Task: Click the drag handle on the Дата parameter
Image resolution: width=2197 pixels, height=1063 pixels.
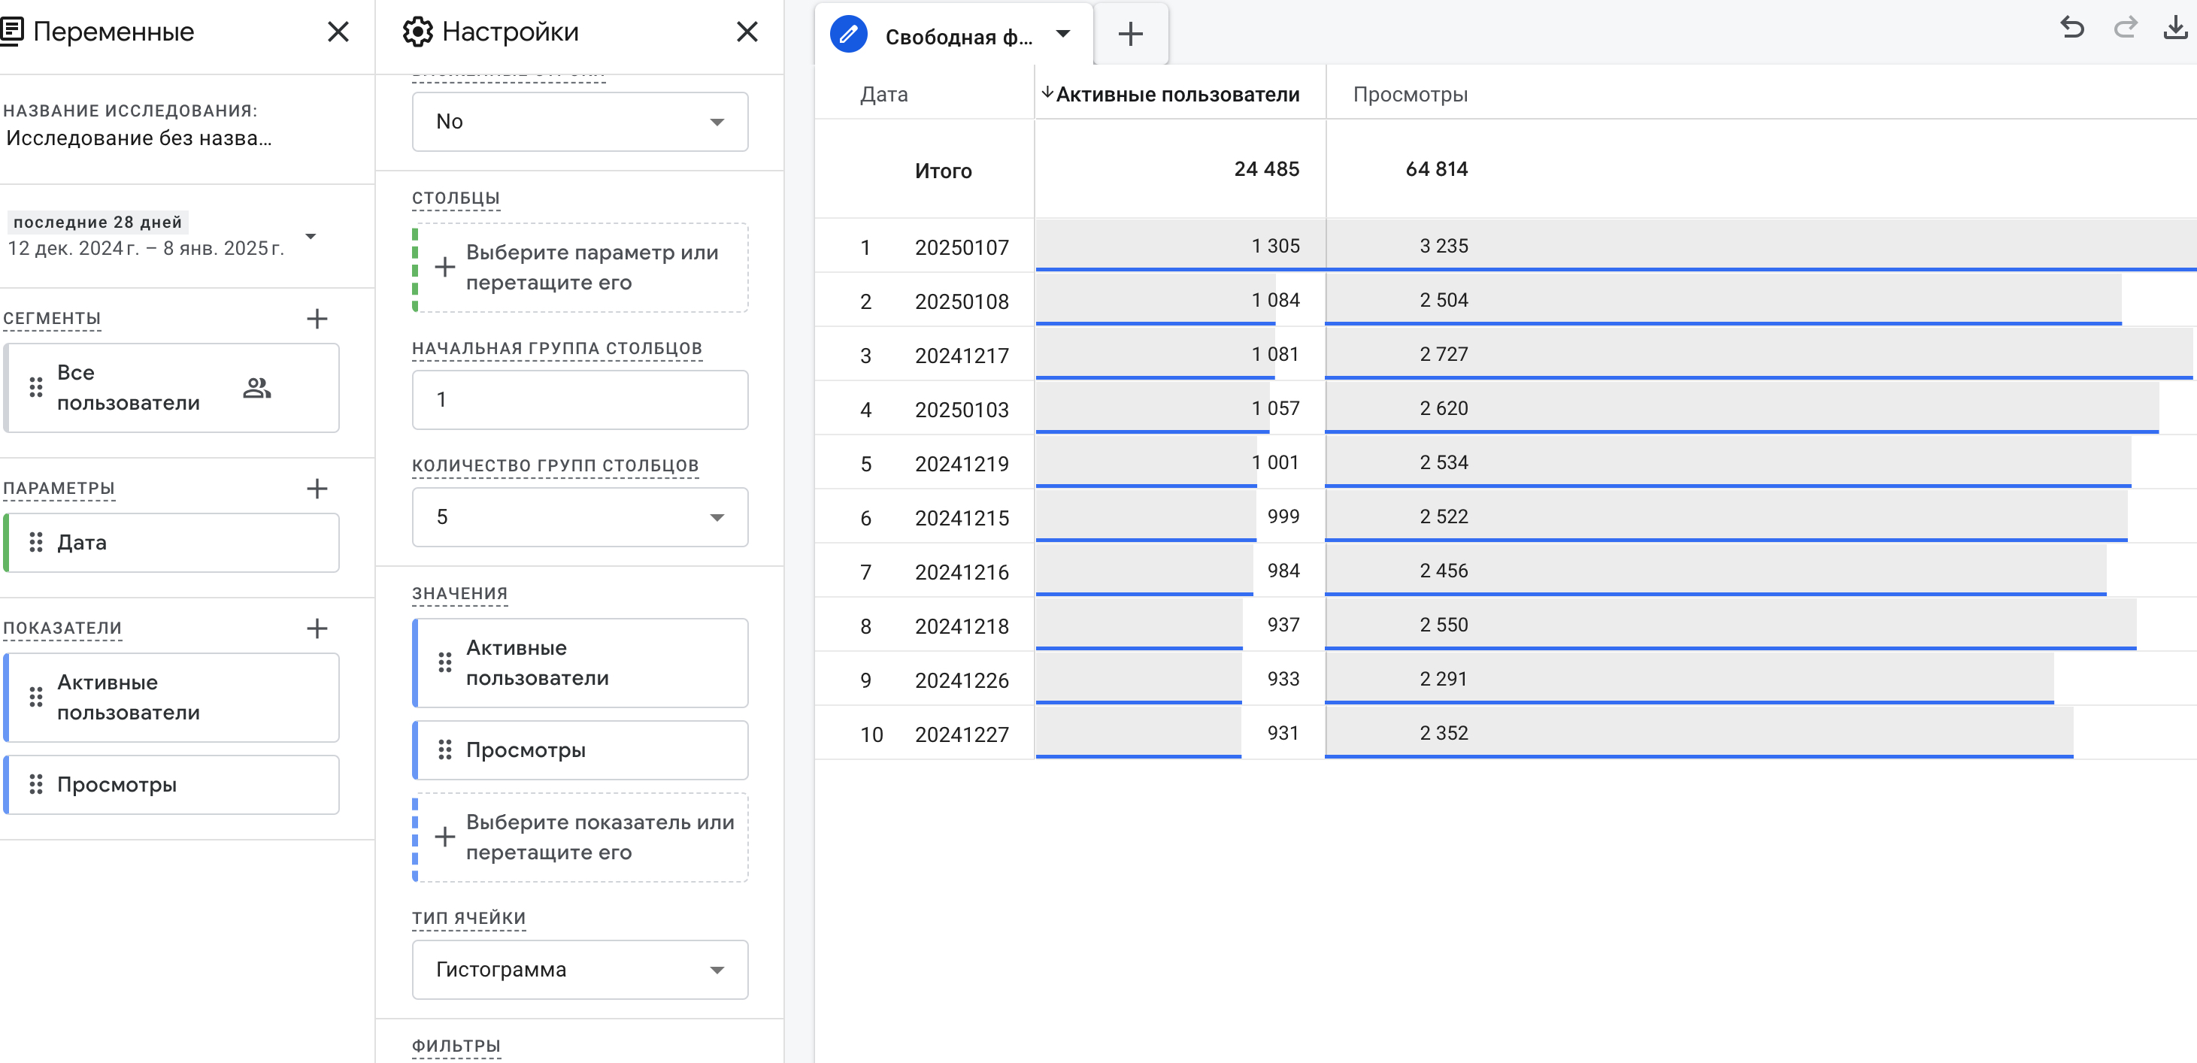Action: (x=36, y=542)
